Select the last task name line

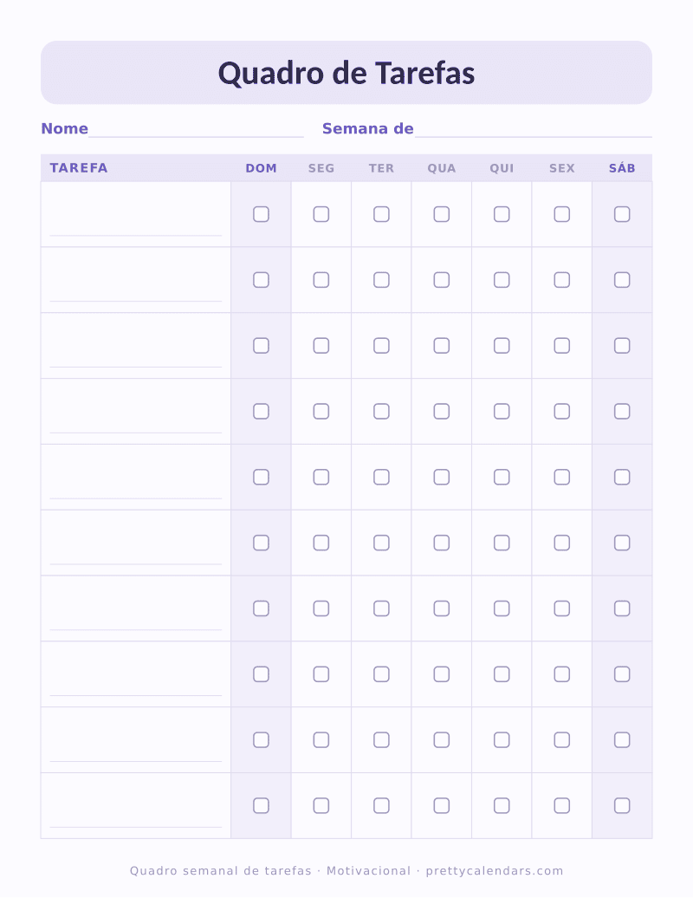coord(136,826)
